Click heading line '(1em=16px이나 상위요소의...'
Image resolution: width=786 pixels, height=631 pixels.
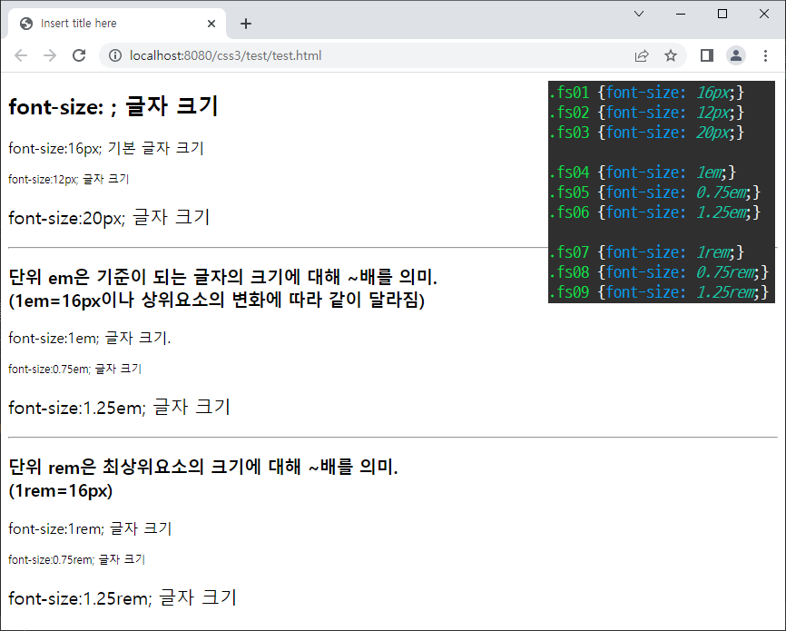tap(217, 300)
